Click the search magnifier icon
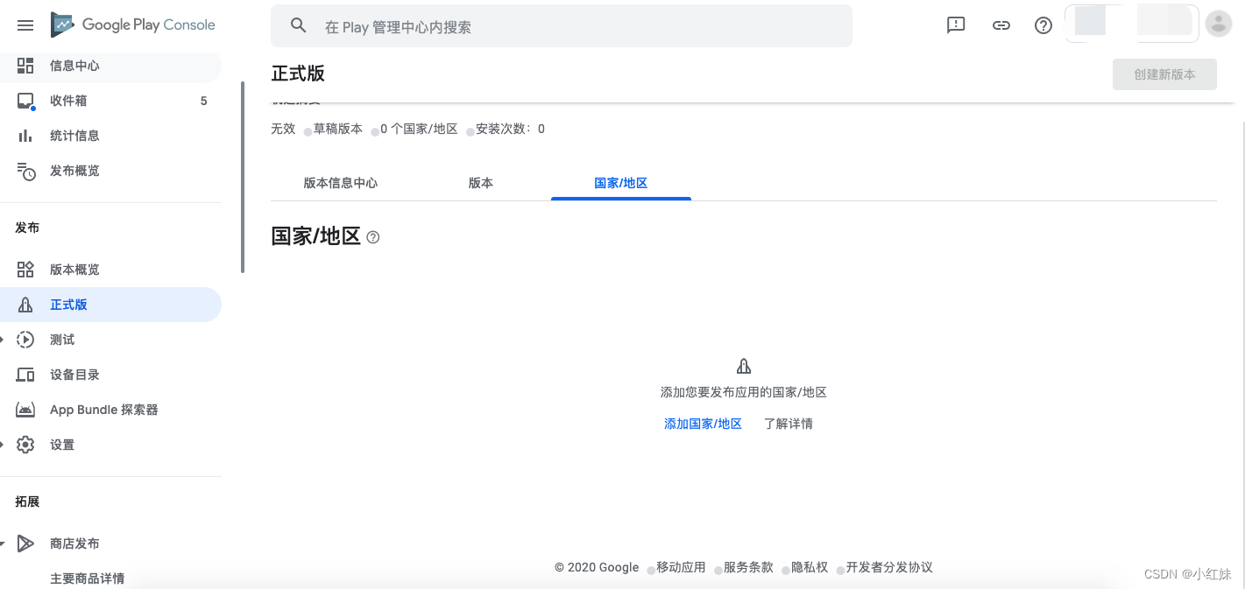1245x589 pixels. [298, 25]
